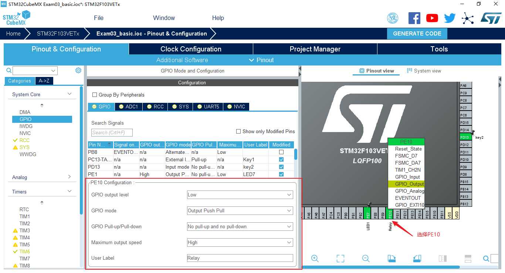The height and width of the screenshot is (273, 505).
Task: Enable Show only Modified Pins
Action: (238, 131)
